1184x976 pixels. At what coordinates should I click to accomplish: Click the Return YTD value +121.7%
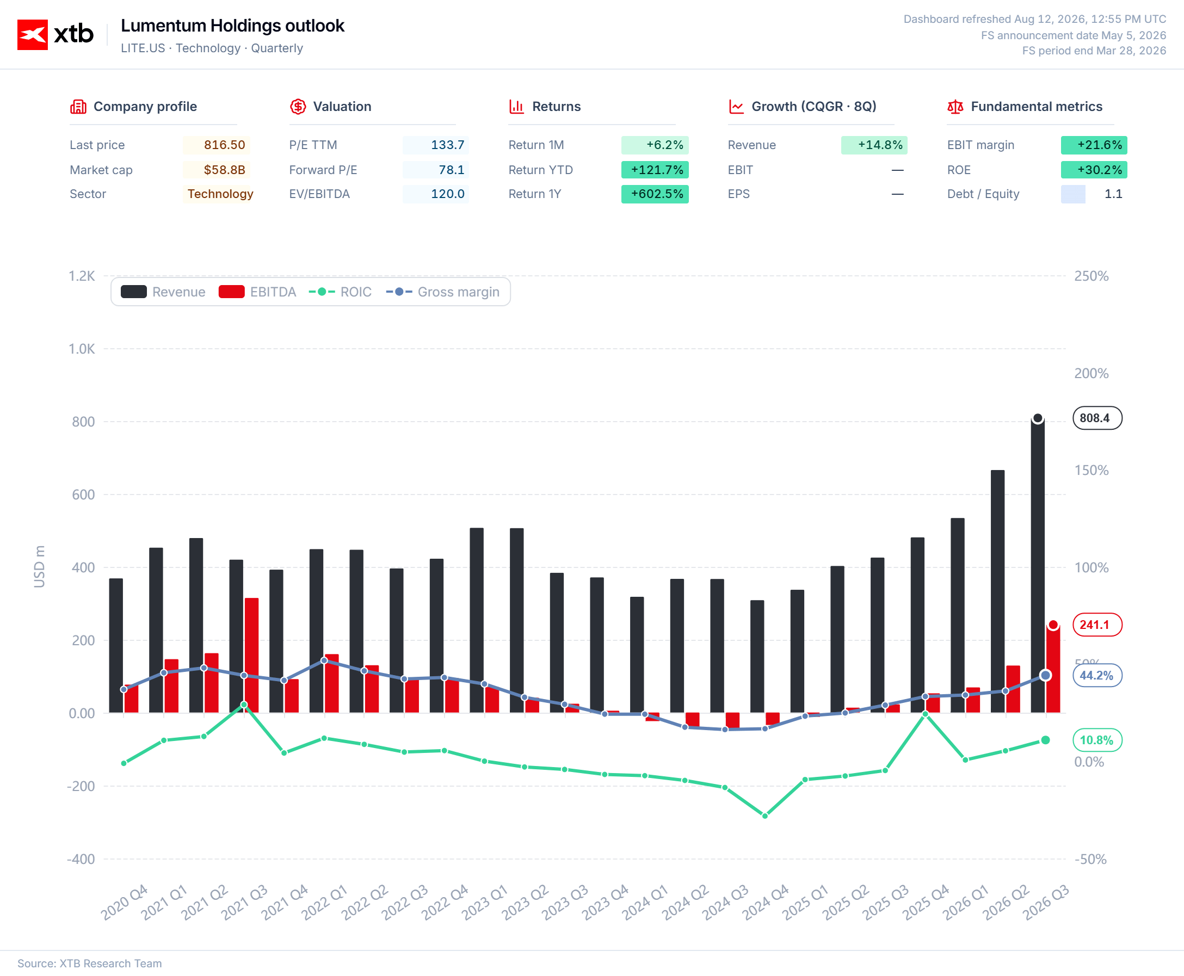tap(655, 170)
